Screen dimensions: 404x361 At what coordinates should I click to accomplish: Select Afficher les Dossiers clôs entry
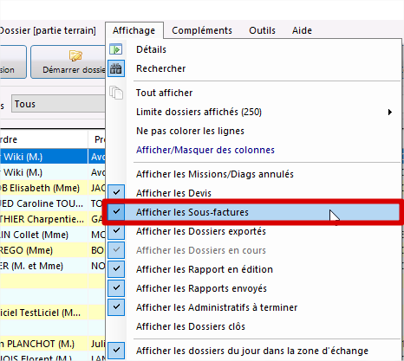[x=191, y=326]
